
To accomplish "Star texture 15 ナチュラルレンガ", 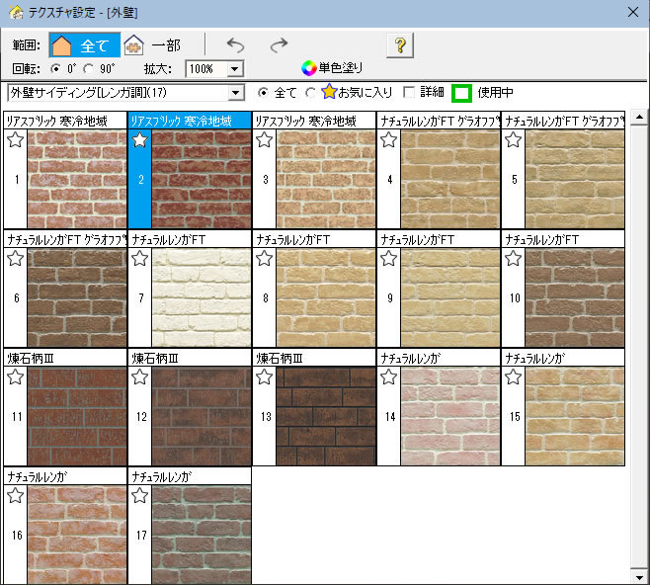I will [x=514, y=376].
